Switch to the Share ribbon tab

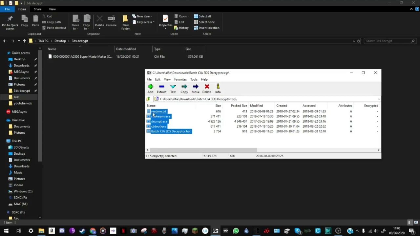click(x=38, y=9)
